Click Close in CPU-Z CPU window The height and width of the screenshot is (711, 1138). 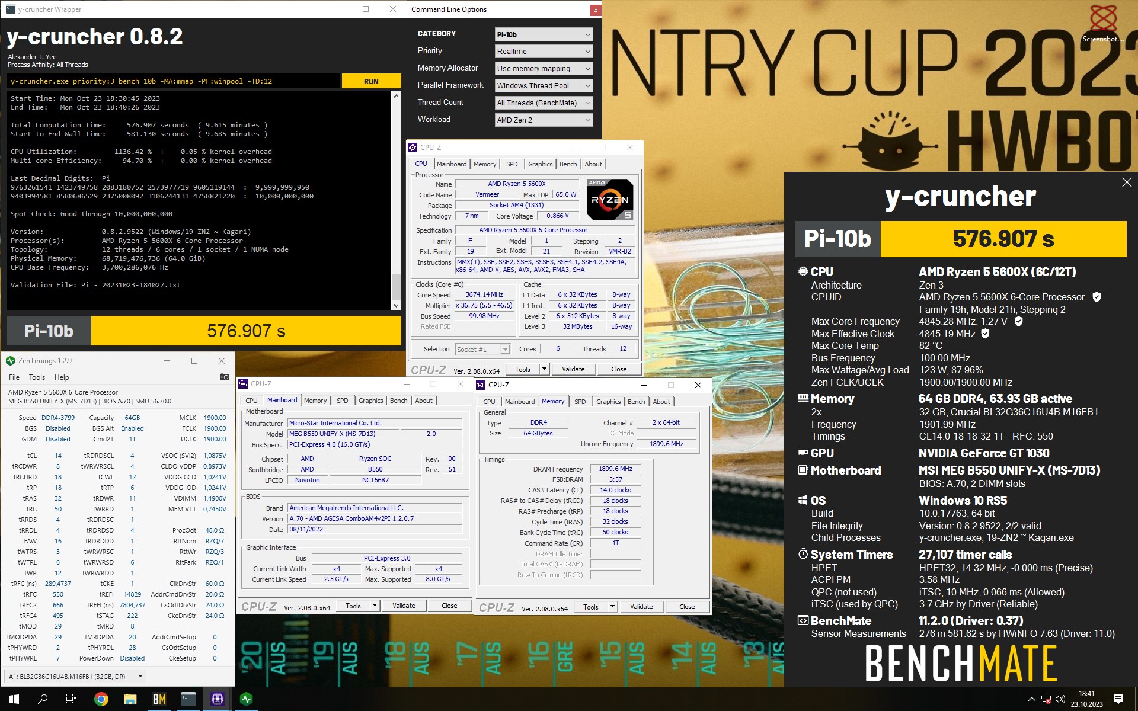(619, 369)
